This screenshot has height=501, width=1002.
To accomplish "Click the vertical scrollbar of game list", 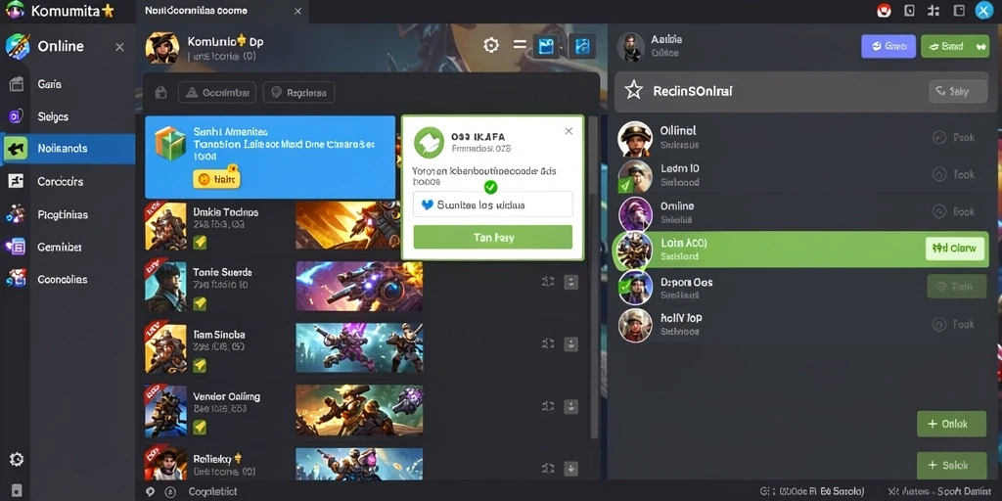I will [x=594, y=277].
